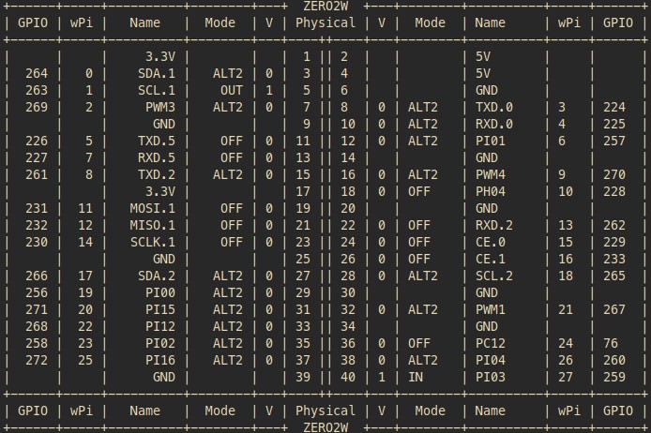
Task: Click the SDA.2 pin name
Action: (157, 276)
